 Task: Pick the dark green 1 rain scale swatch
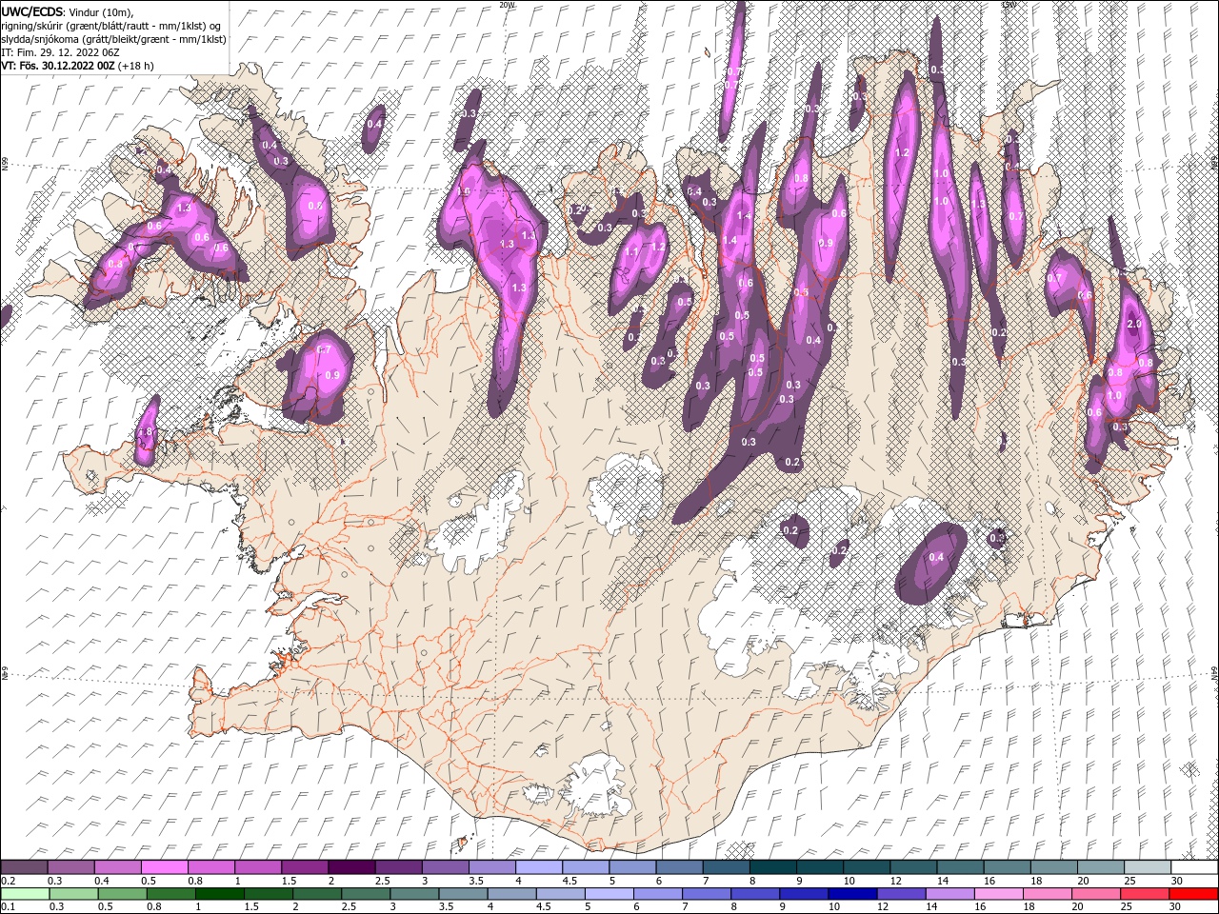click(x=219, y=894)
